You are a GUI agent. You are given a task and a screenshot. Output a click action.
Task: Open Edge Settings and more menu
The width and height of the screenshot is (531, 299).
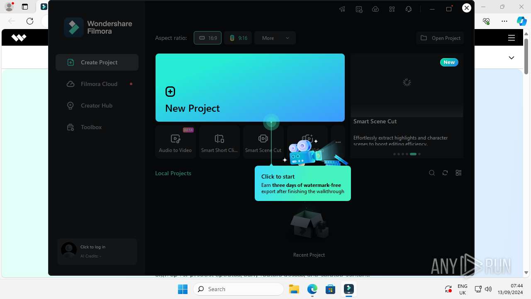pyautogui.click(x=504, y=21)
